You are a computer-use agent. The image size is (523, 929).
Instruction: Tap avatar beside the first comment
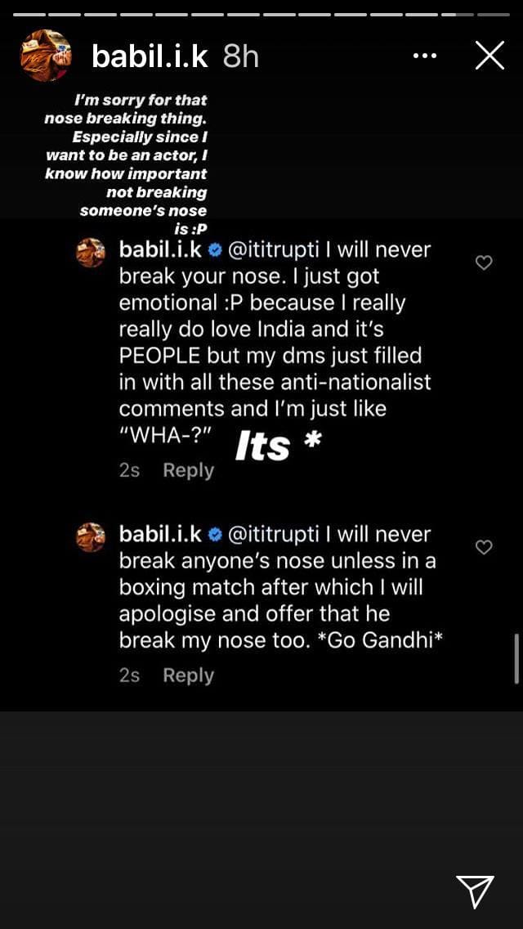tap(91, 253)
